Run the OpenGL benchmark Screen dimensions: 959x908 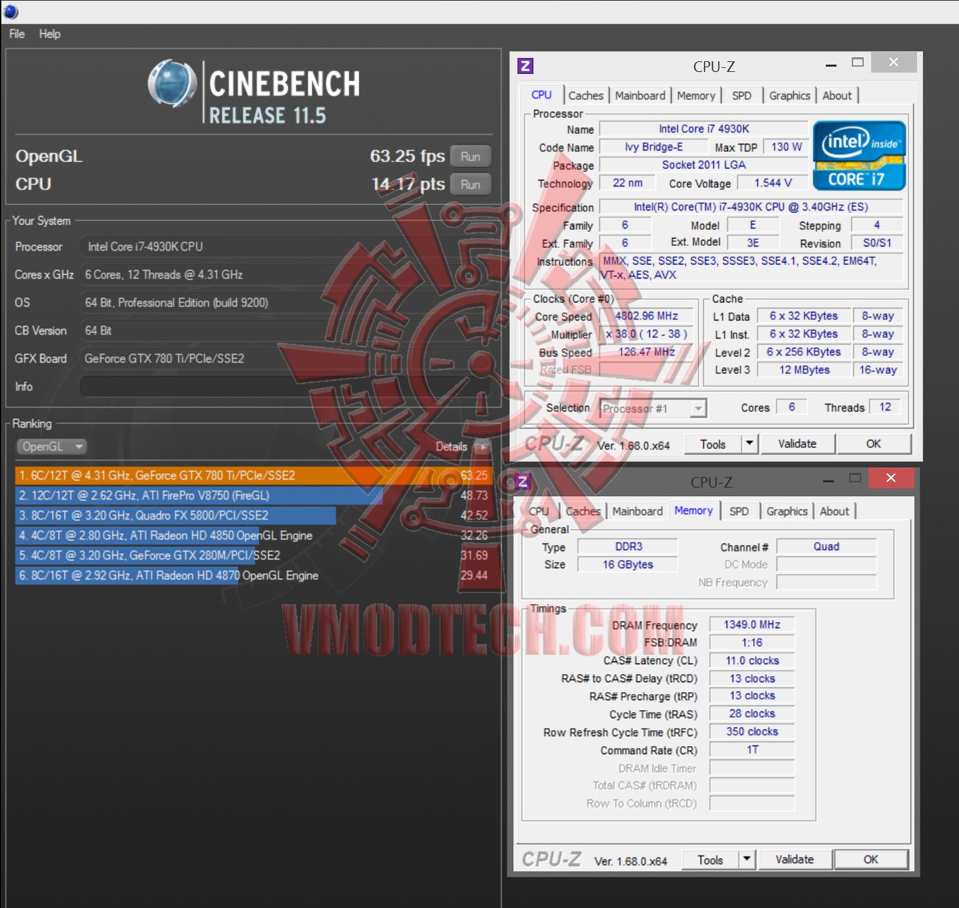click(470, 157)
